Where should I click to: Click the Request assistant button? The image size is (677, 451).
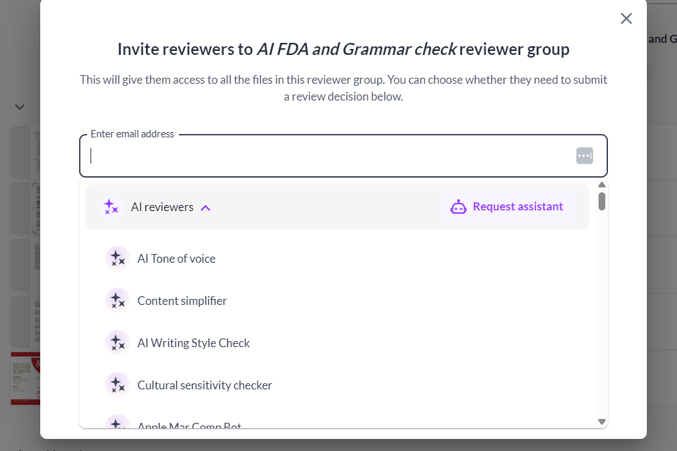(508, 206)
